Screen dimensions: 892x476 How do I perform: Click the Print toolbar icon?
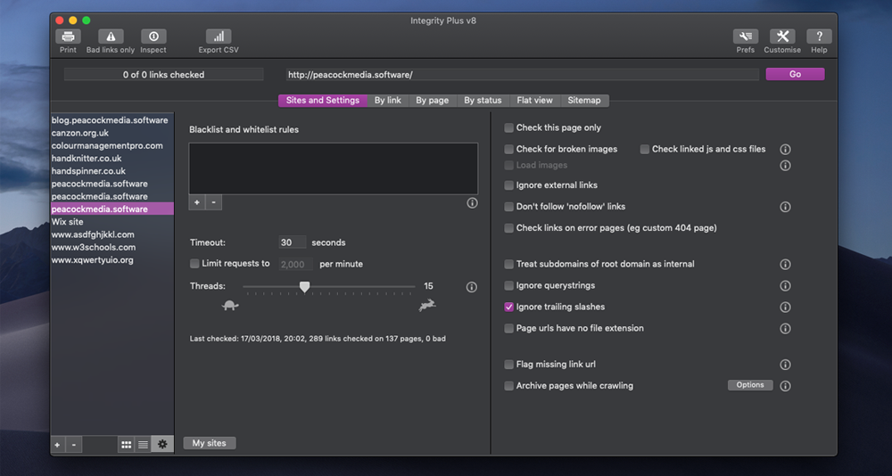coord(69,37)
